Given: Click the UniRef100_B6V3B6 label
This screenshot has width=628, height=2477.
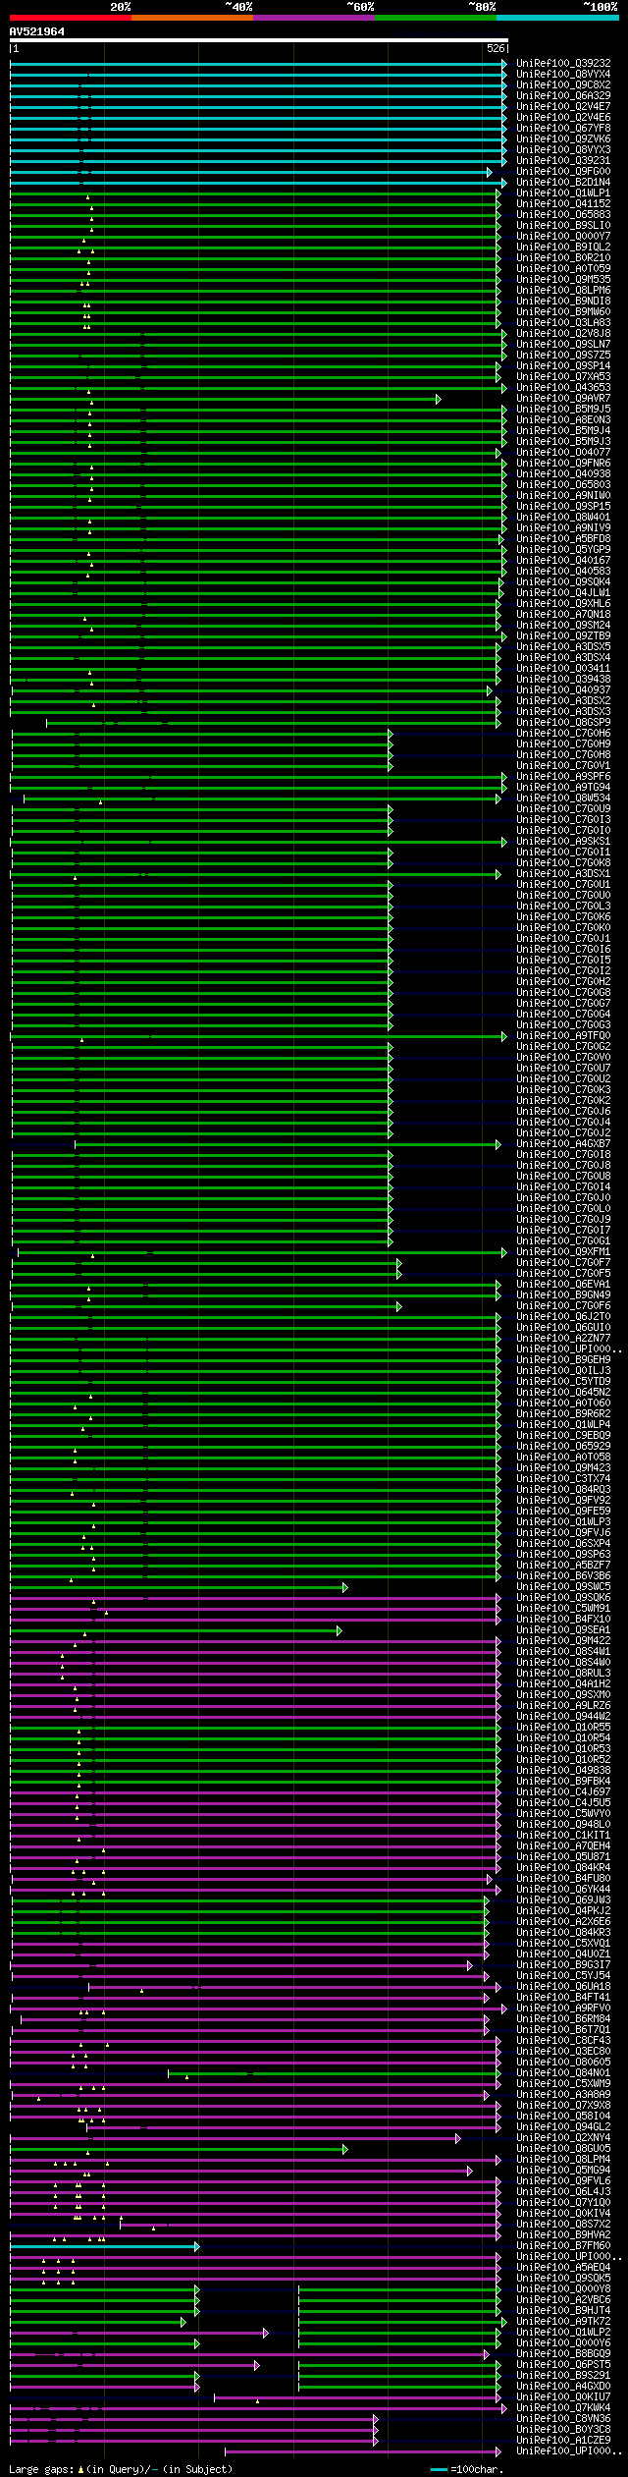Looking at the screenshot, I should 563,1576.
